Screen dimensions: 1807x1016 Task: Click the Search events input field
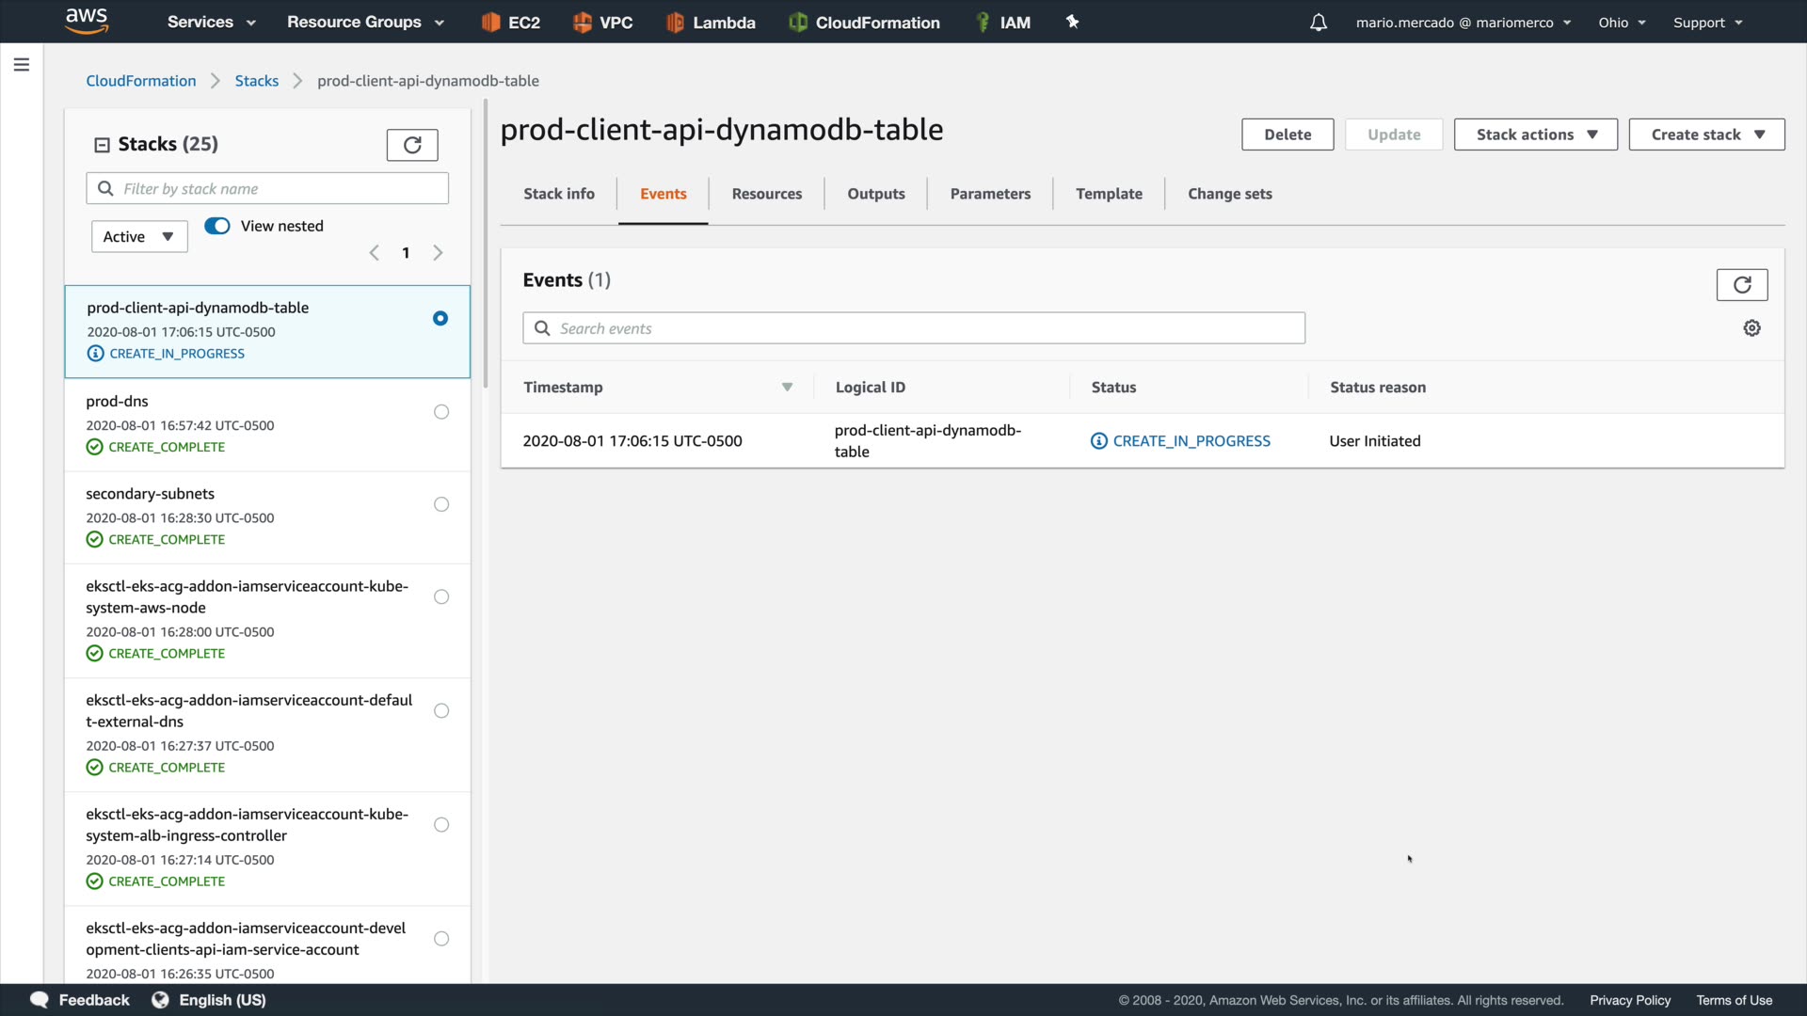tap(913, 328)
